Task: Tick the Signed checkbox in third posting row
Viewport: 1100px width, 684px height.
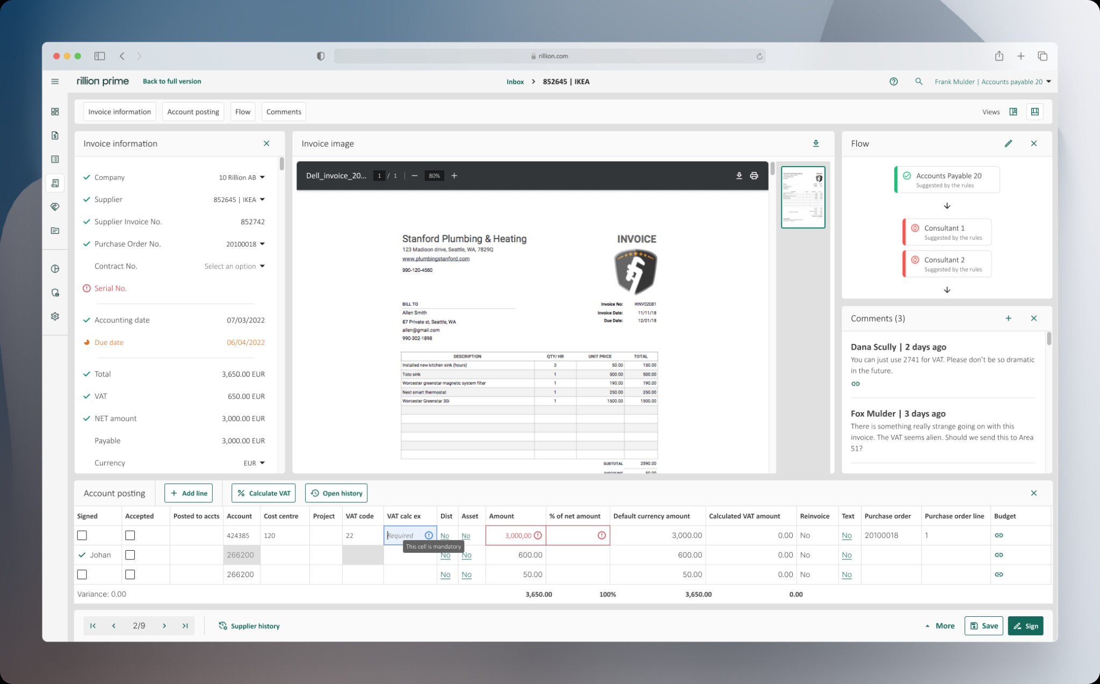Action: point(82,574)
